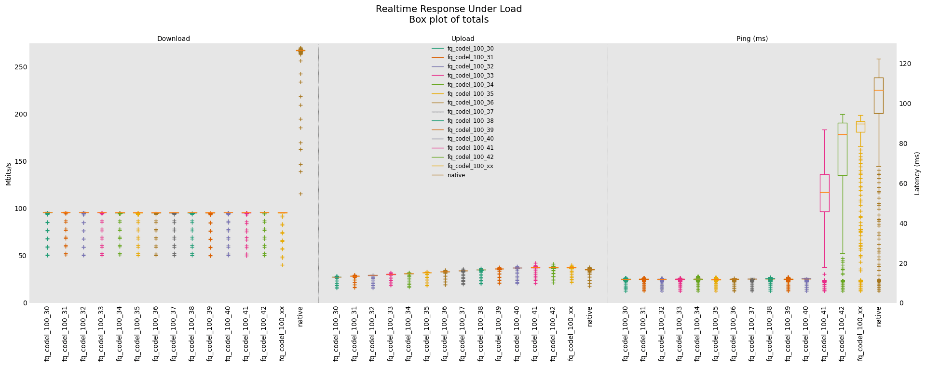Screen dimensions: 926x366
Task: Select the Upload panel title
Action: coord(463,39)
